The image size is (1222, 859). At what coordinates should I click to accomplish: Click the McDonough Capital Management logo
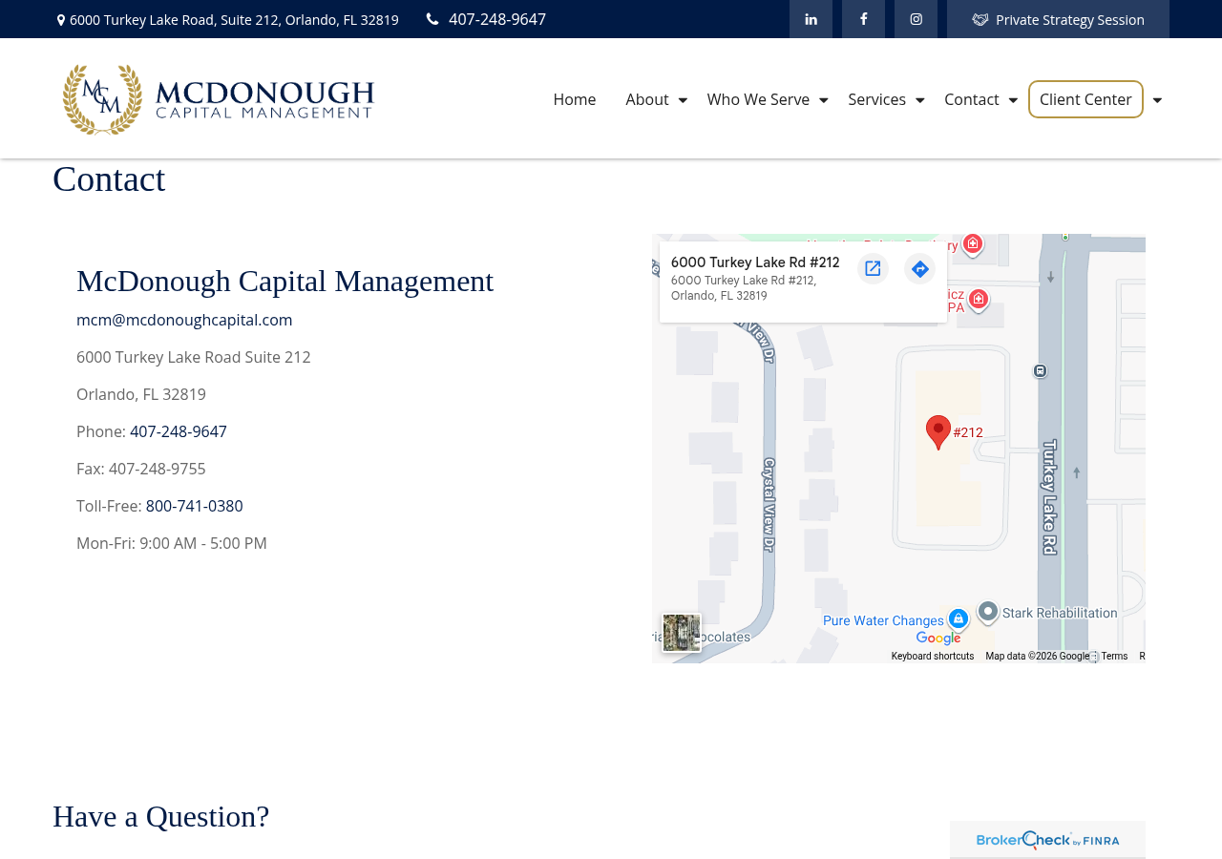(219, 99)
